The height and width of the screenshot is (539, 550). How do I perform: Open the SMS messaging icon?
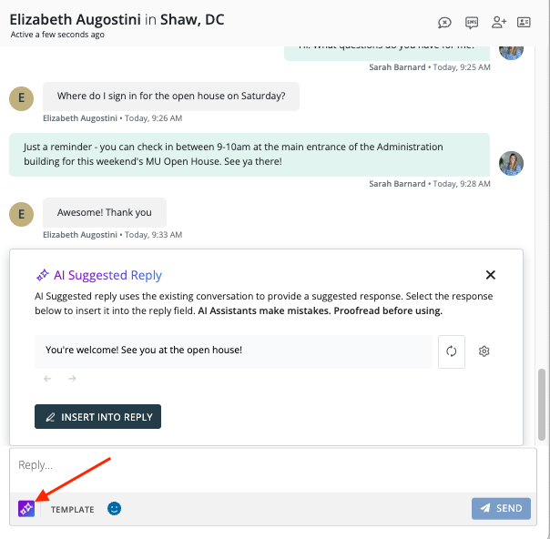(471, 23)
